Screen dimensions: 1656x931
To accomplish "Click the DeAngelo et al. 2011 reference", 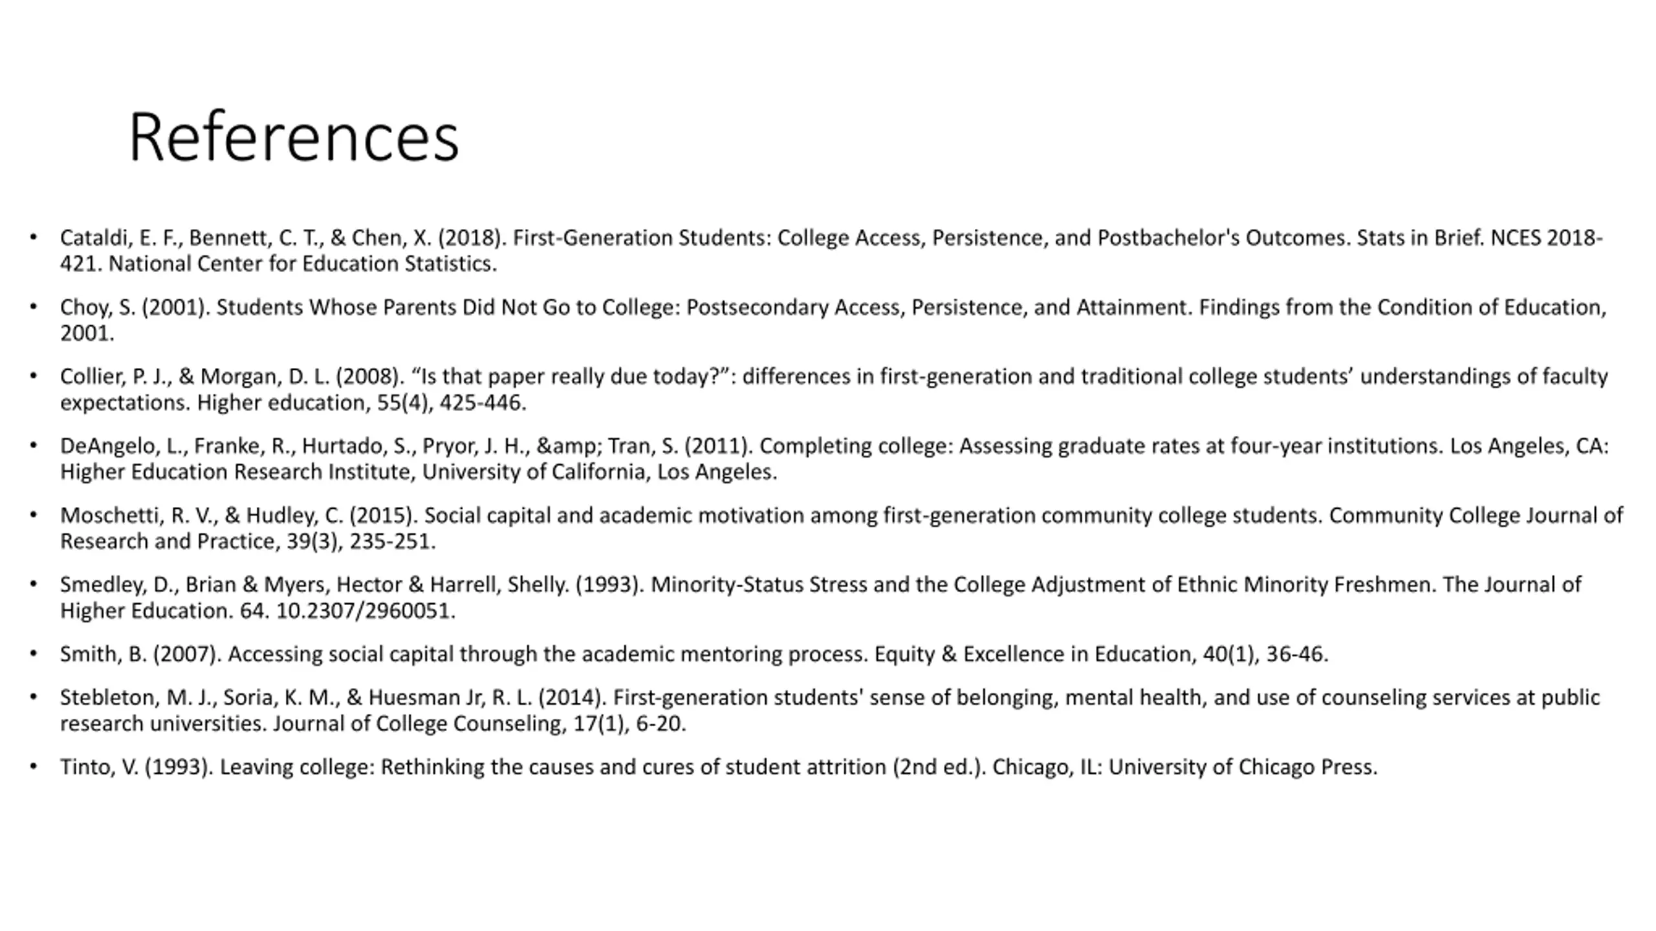I will pos(834,458).
